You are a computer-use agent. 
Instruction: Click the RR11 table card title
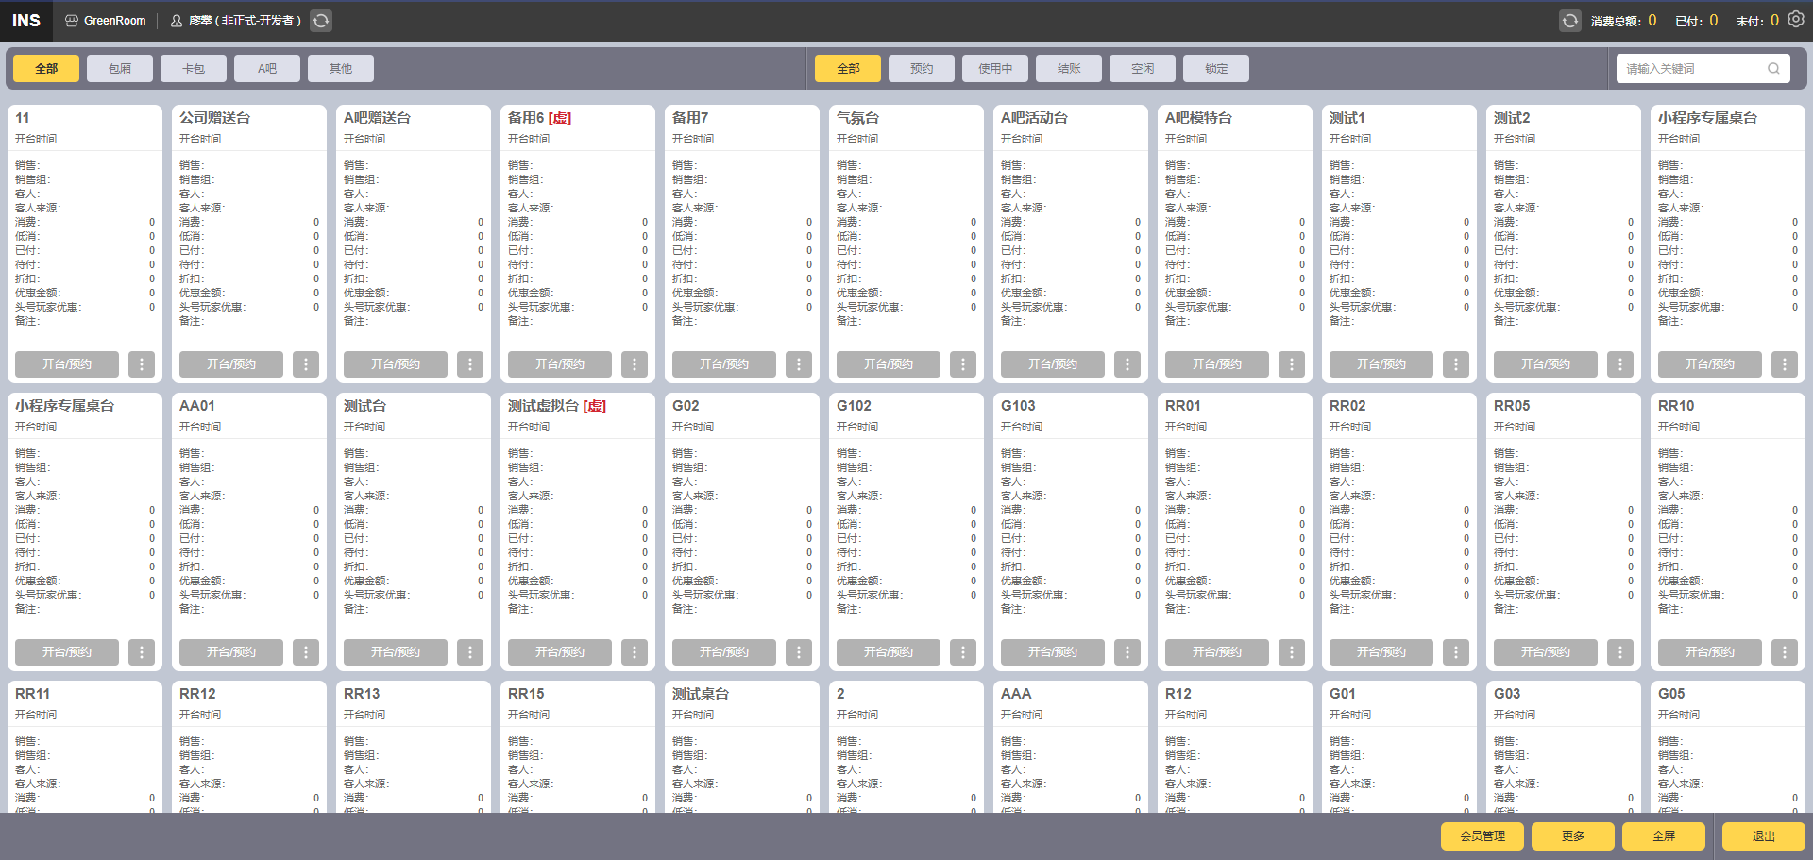33,694
